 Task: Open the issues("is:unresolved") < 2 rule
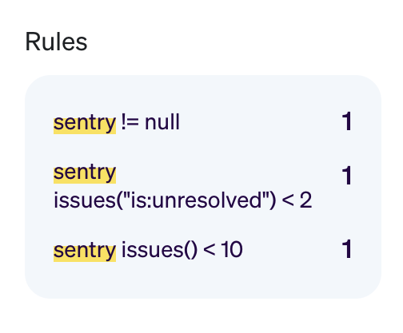203,186
